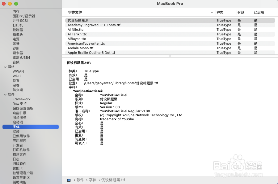Open WWAN in the sidebar

click(x=18, y=71)
